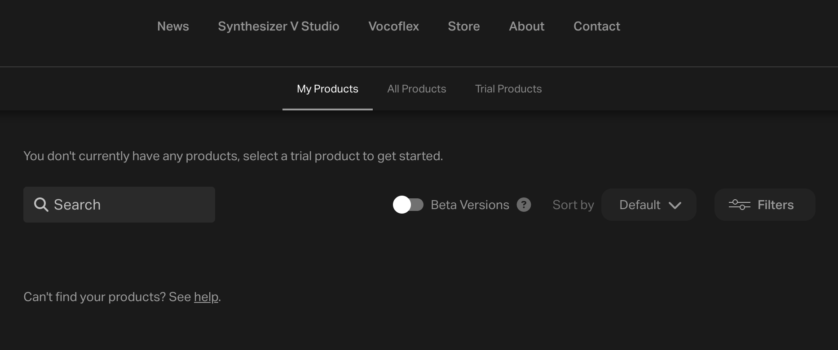The image size is (838, 350).
Task: Open the About page
Action: tap(527, 26)
